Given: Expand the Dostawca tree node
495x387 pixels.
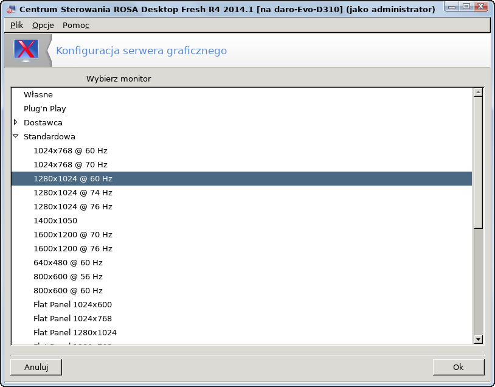Looking at the screenshot, I should (15, 122).
